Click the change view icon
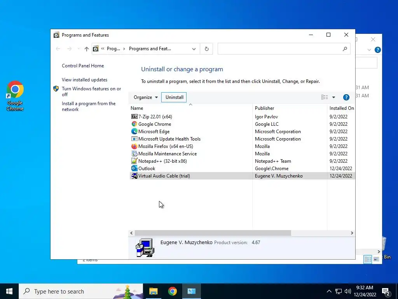Screen dimensions: 398x299 tap(325, 97)
